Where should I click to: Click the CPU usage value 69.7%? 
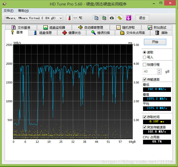tap(157, 142)
